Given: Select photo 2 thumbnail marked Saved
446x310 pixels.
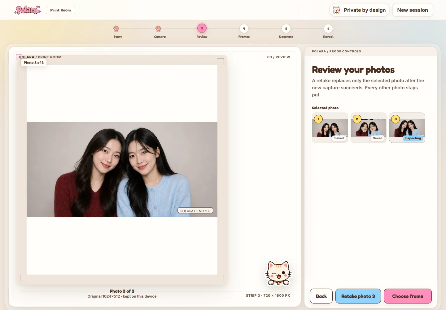Looking at the screenshot, I should pyautogui.click(x=369, y=128).
